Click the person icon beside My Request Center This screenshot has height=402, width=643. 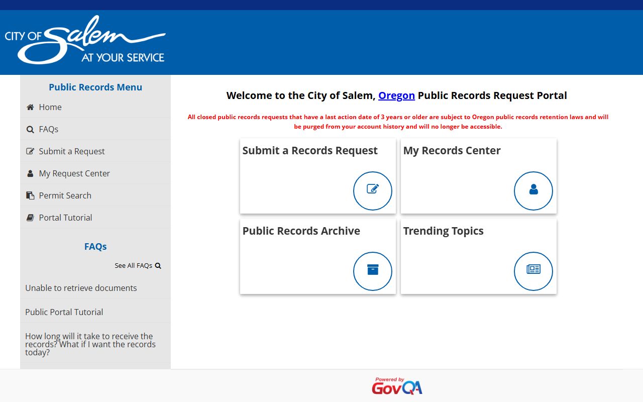pos(30,173)
